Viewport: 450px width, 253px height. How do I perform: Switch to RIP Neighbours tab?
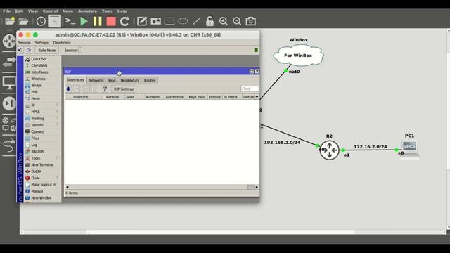[x=129, y=80]
